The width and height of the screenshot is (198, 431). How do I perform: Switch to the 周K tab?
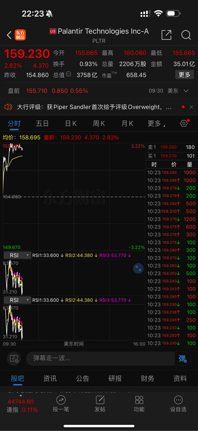tap(99, 123)
